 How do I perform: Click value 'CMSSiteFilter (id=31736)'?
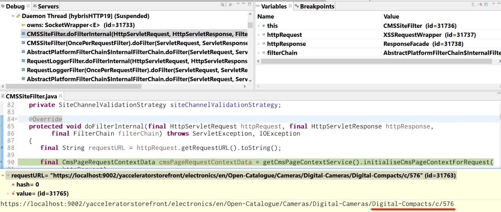tap(420, 26)
